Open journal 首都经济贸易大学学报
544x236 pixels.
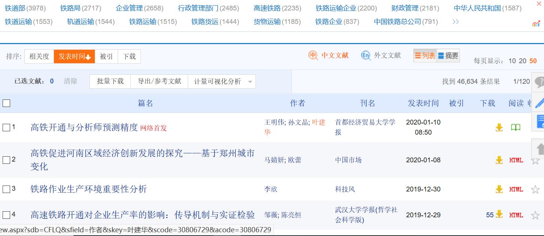(x=365, y=127)
